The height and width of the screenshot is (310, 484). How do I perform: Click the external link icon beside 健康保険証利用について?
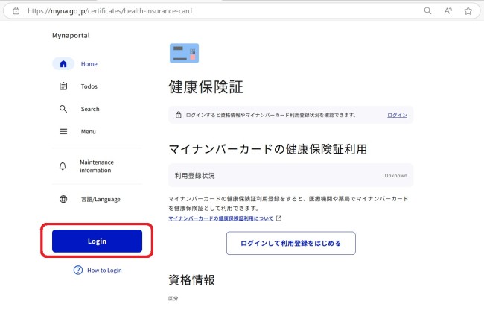pos(278,218)
